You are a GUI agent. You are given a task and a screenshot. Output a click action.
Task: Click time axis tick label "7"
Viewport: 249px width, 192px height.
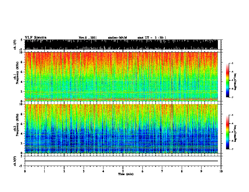(162, 171)
